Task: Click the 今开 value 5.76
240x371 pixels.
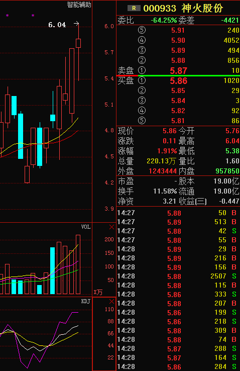Action: point(232,131)
